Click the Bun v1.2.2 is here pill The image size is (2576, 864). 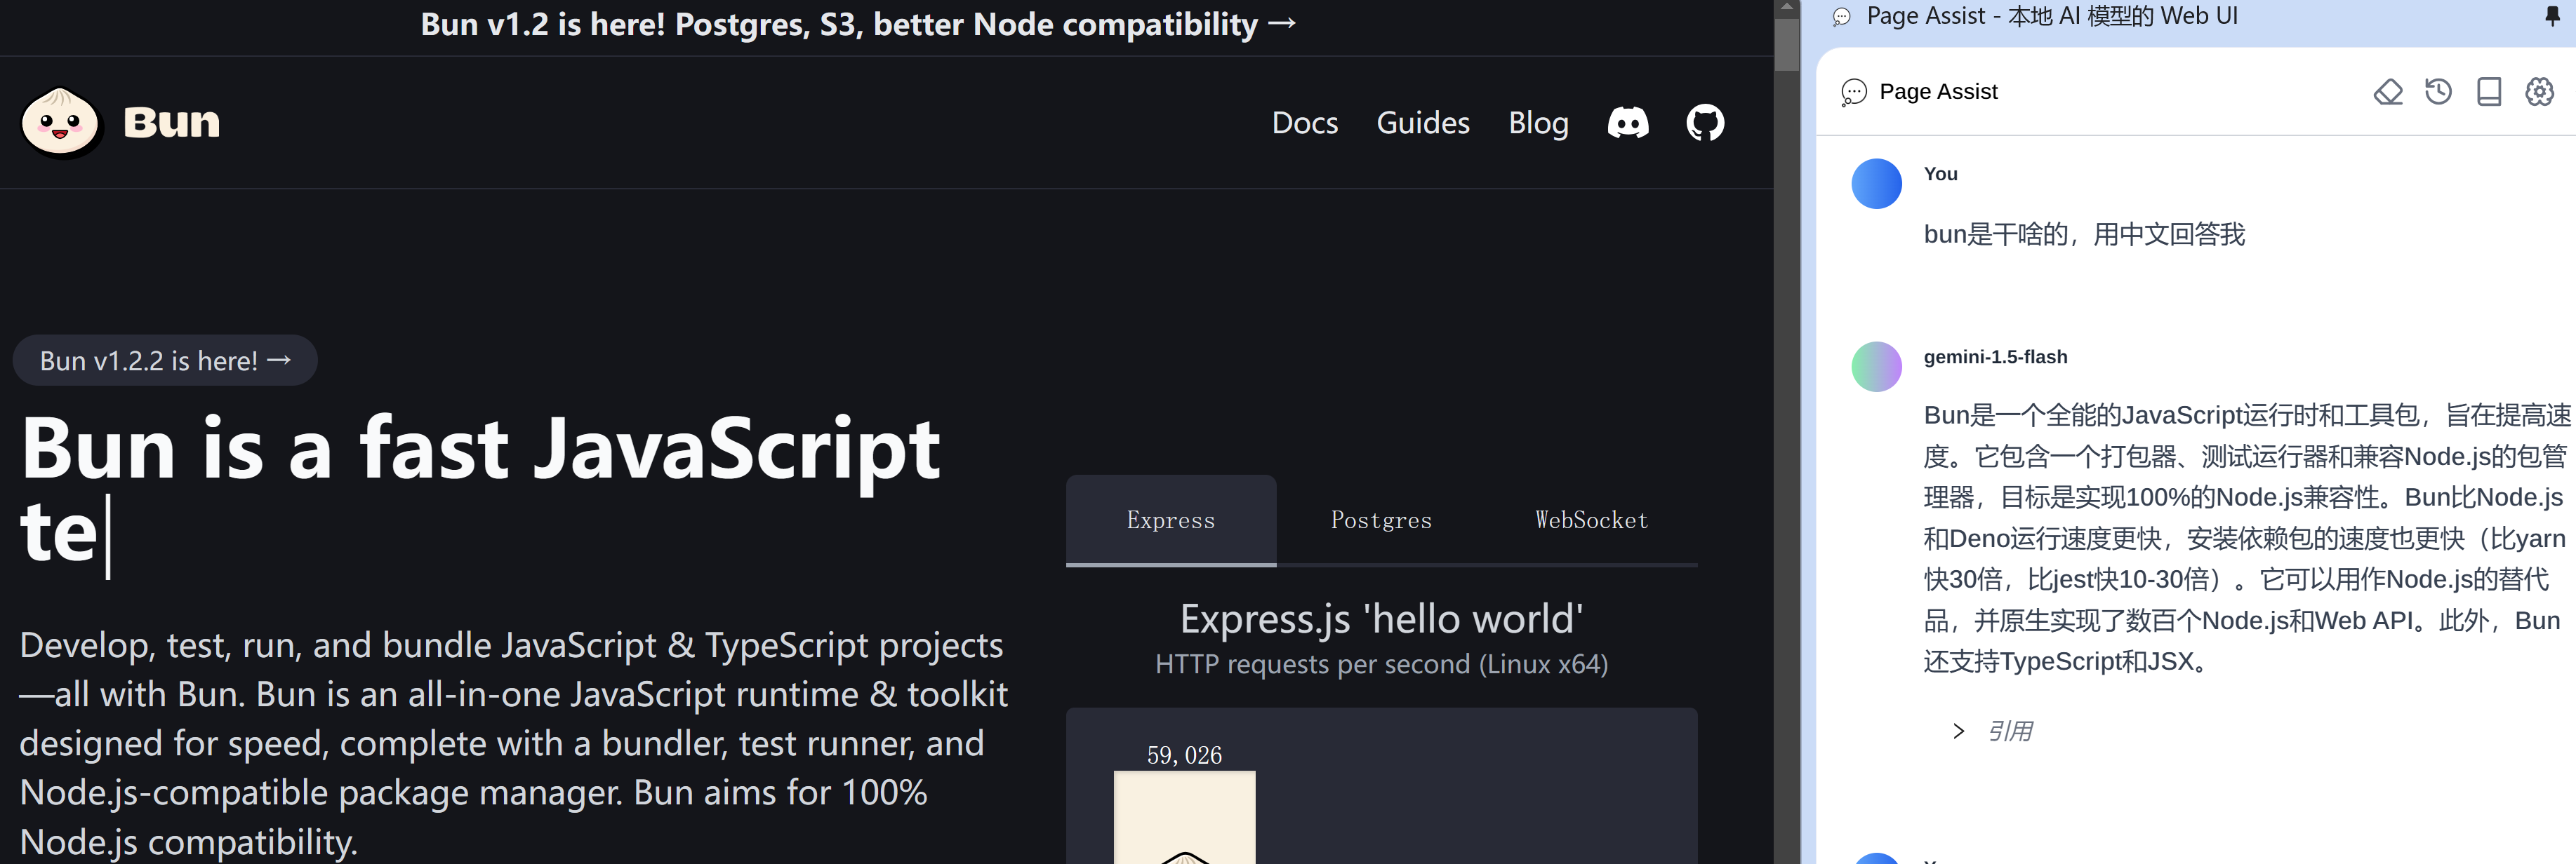click(165, 360)
